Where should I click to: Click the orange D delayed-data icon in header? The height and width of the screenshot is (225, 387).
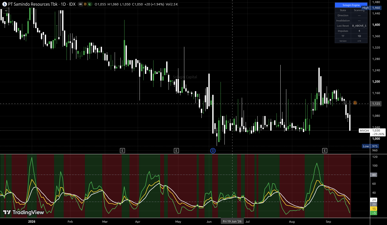[85, 4]
